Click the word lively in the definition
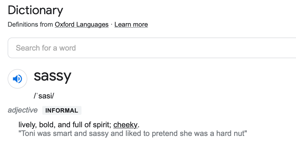 tap(27, 125)
